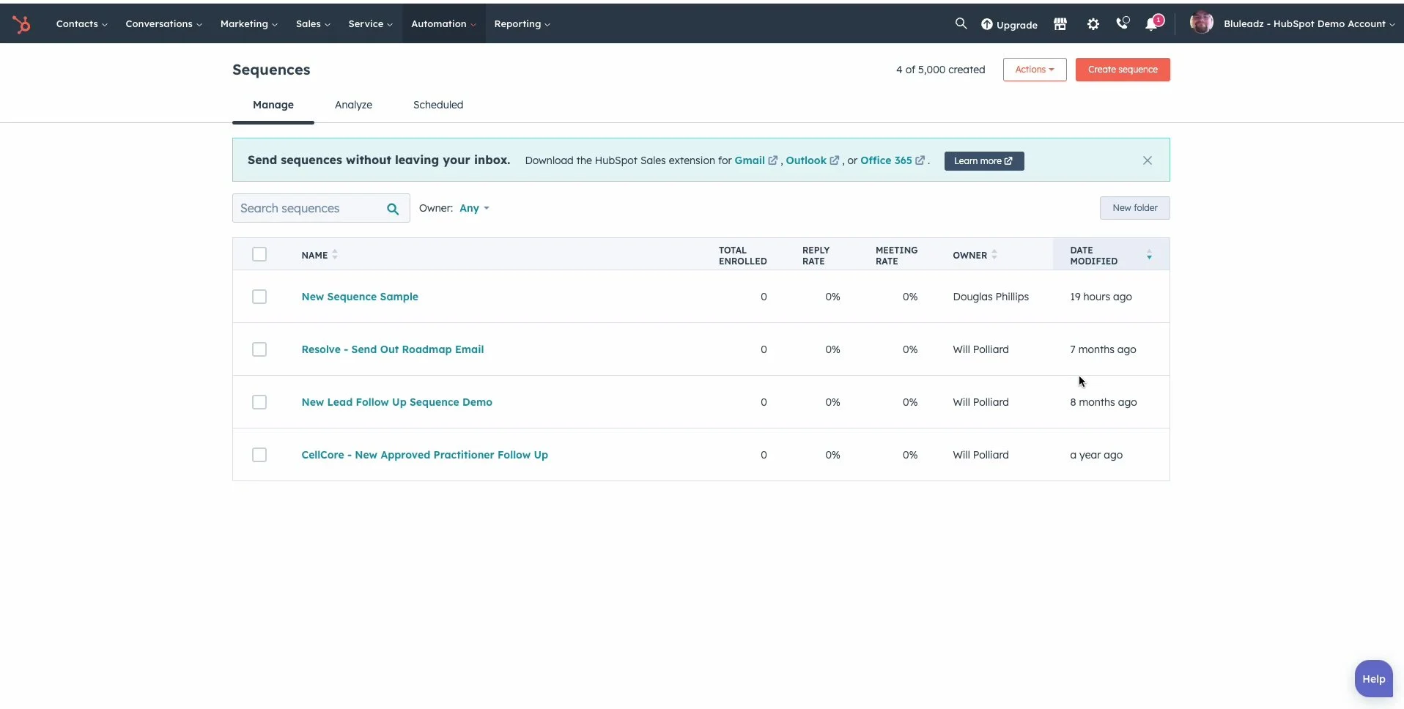Expand the Sales menu

pos(313,23)
